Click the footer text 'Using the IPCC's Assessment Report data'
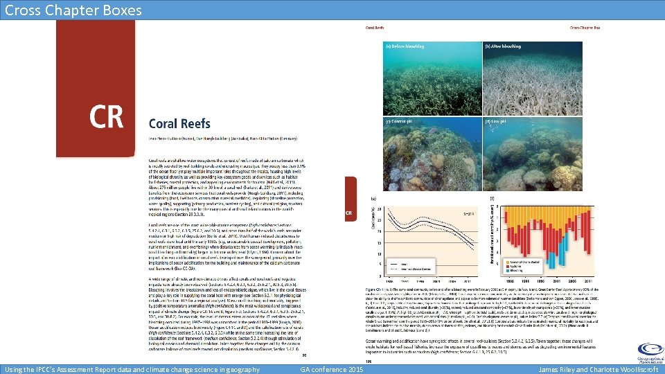 pyautogui.click(x=132, y=369)
